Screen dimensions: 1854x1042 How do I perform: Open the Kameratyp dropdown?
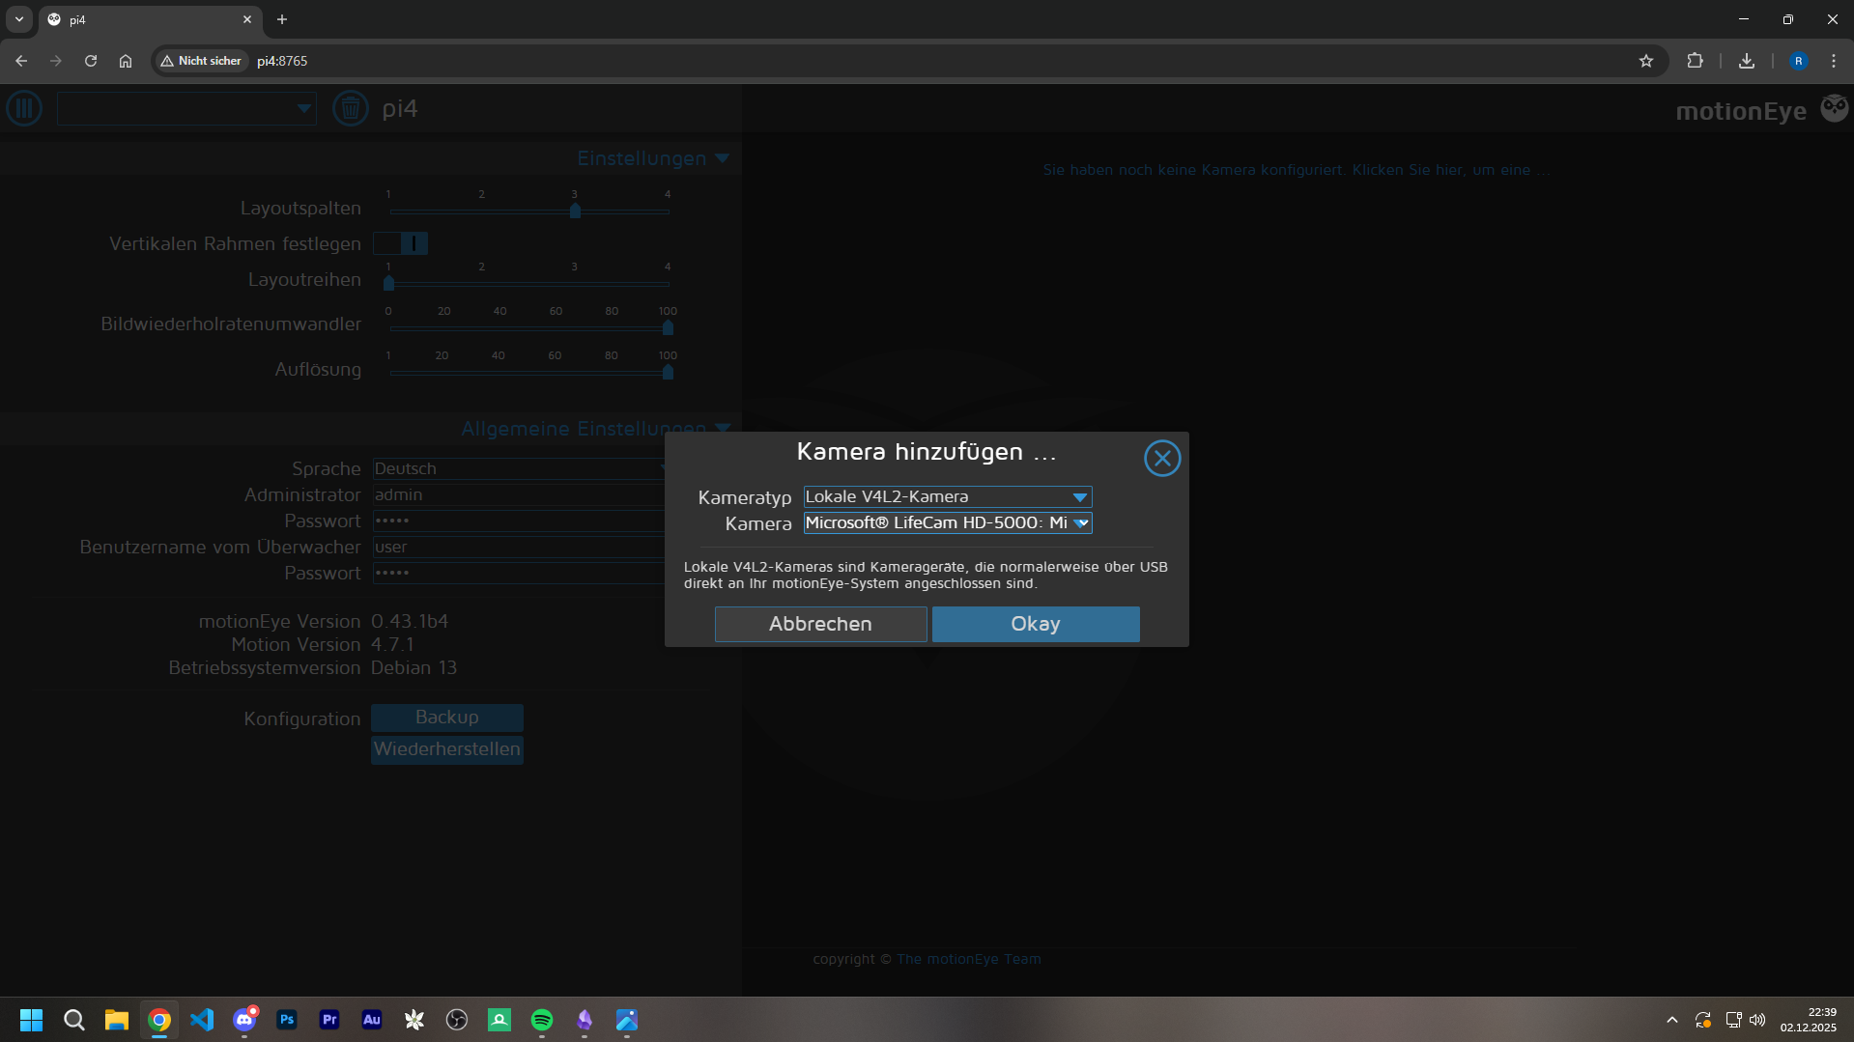pyautogui.click(x=947, y=497)
